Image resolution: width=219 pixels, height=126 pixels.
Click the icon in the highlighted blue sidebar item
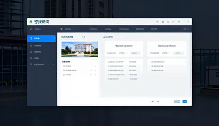click(31, 38)
